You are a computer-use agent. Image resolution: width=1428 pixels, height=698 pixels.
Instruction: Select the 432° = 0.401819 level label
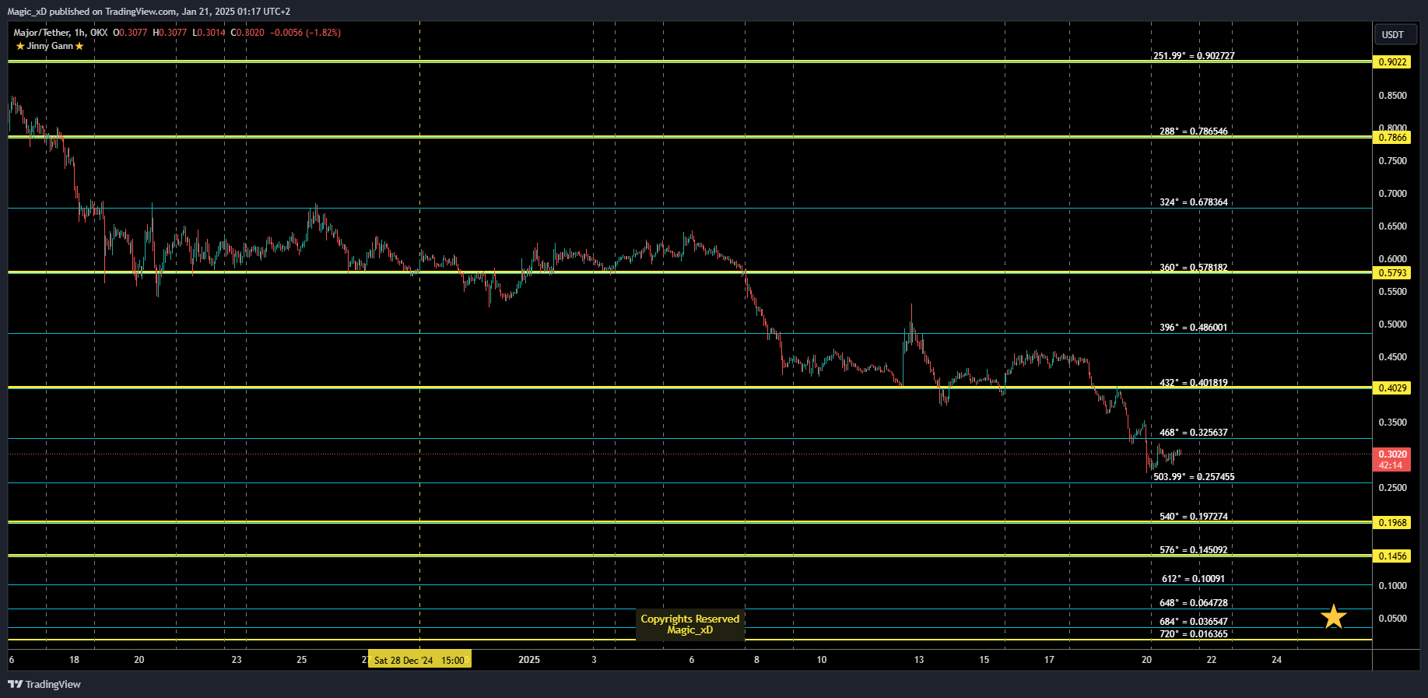pyautogui.click(x=1194, y=383)
